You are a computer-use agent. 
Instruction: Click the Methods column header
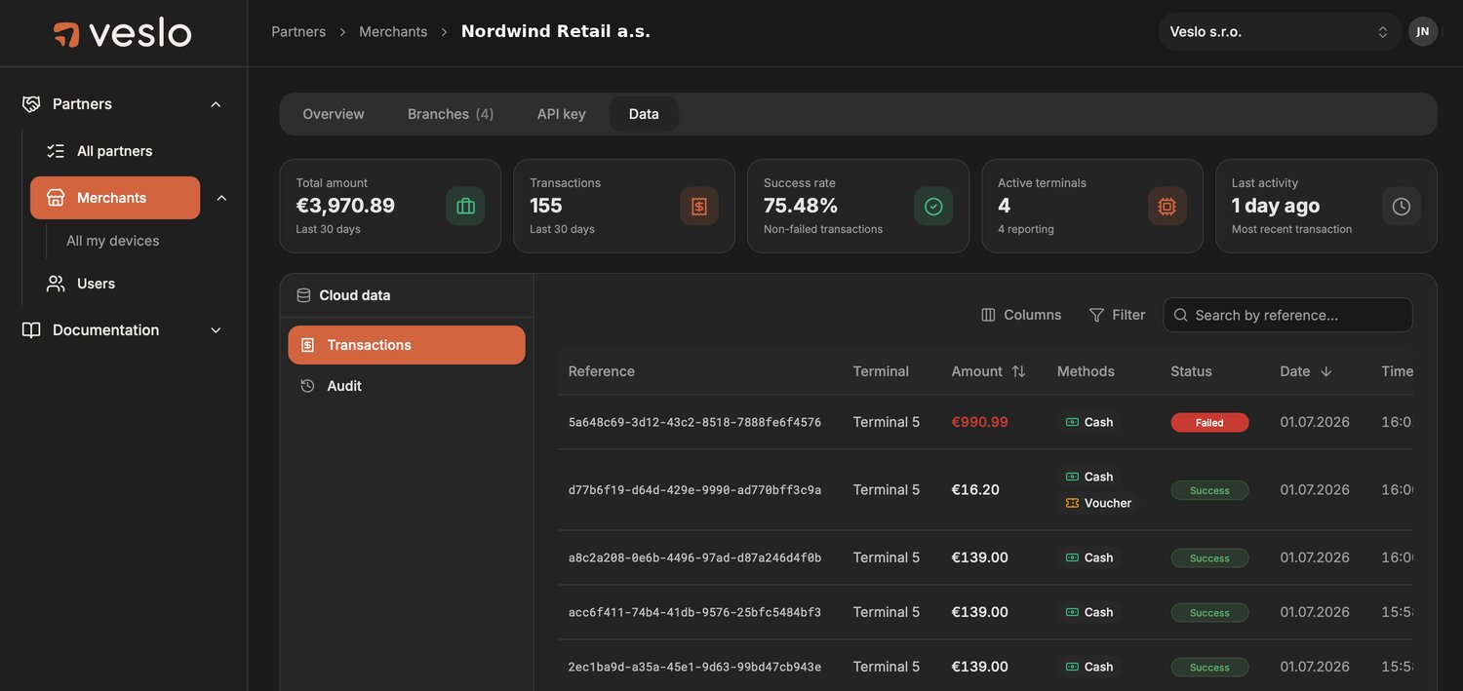[x=1086, y=371]
